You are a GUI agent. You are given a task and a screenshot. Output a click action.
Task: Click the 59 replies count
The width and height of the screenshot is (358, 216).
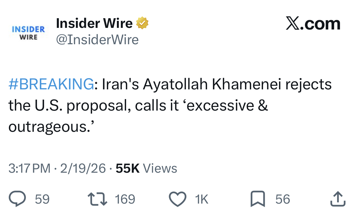click(x=42, y=199)
